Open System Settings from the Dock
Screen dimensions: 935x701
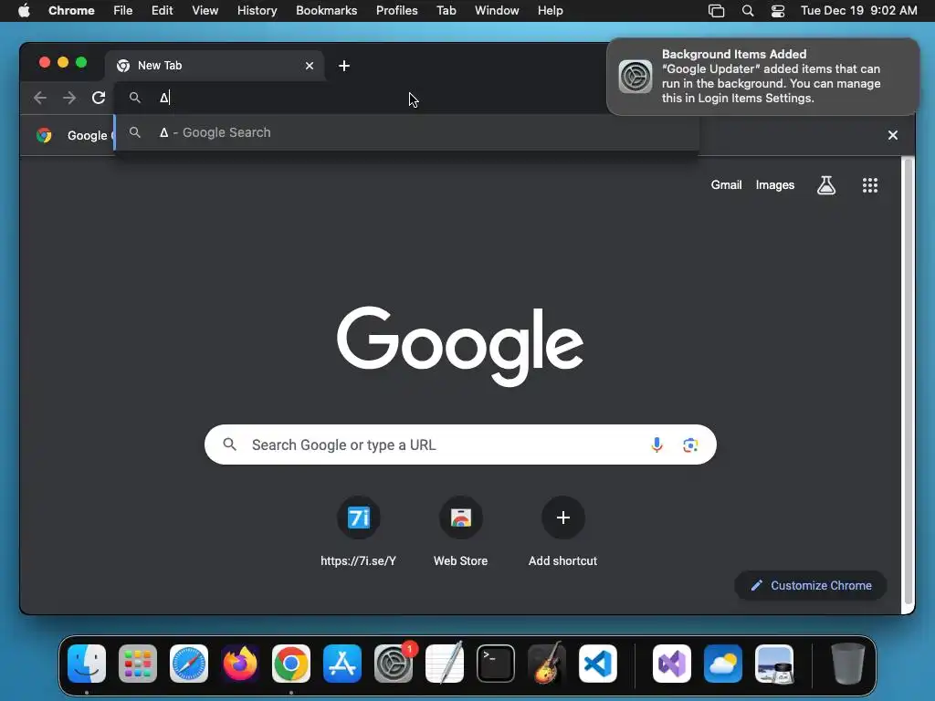pos(394,664)
